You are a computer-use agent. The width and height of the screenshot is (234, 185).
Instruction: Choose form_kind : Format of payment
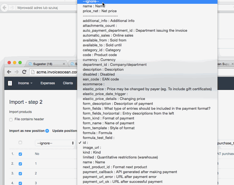tap(147, 118)
